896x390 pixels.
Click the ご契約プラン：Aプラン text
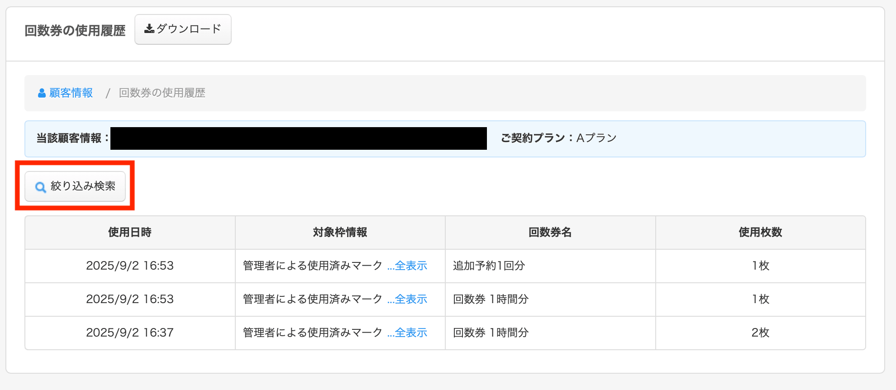coord(558,138)
